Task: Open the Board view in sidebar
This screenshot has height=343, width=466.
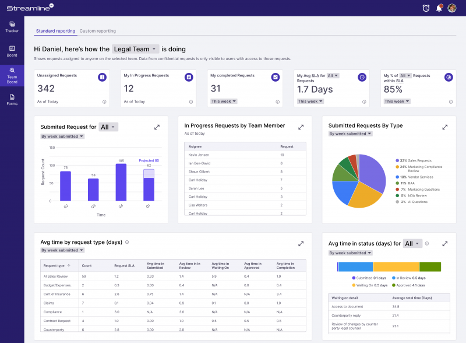Action: (12, 51)
